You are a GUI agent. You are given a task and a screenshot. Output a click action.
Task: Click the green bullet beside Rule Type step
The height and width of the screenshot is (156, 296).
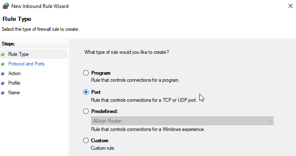[3, 55]
